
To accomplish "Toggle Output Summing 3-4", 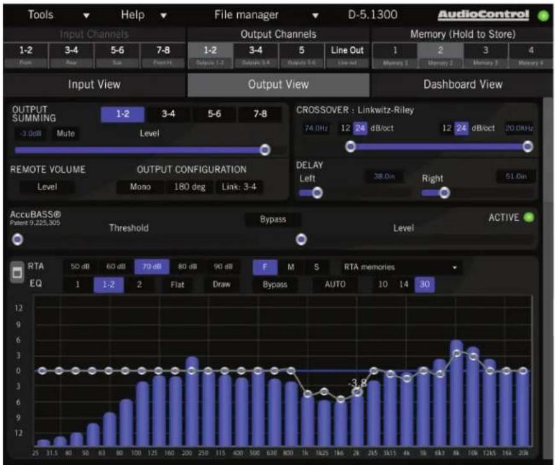I will [168, 114].
